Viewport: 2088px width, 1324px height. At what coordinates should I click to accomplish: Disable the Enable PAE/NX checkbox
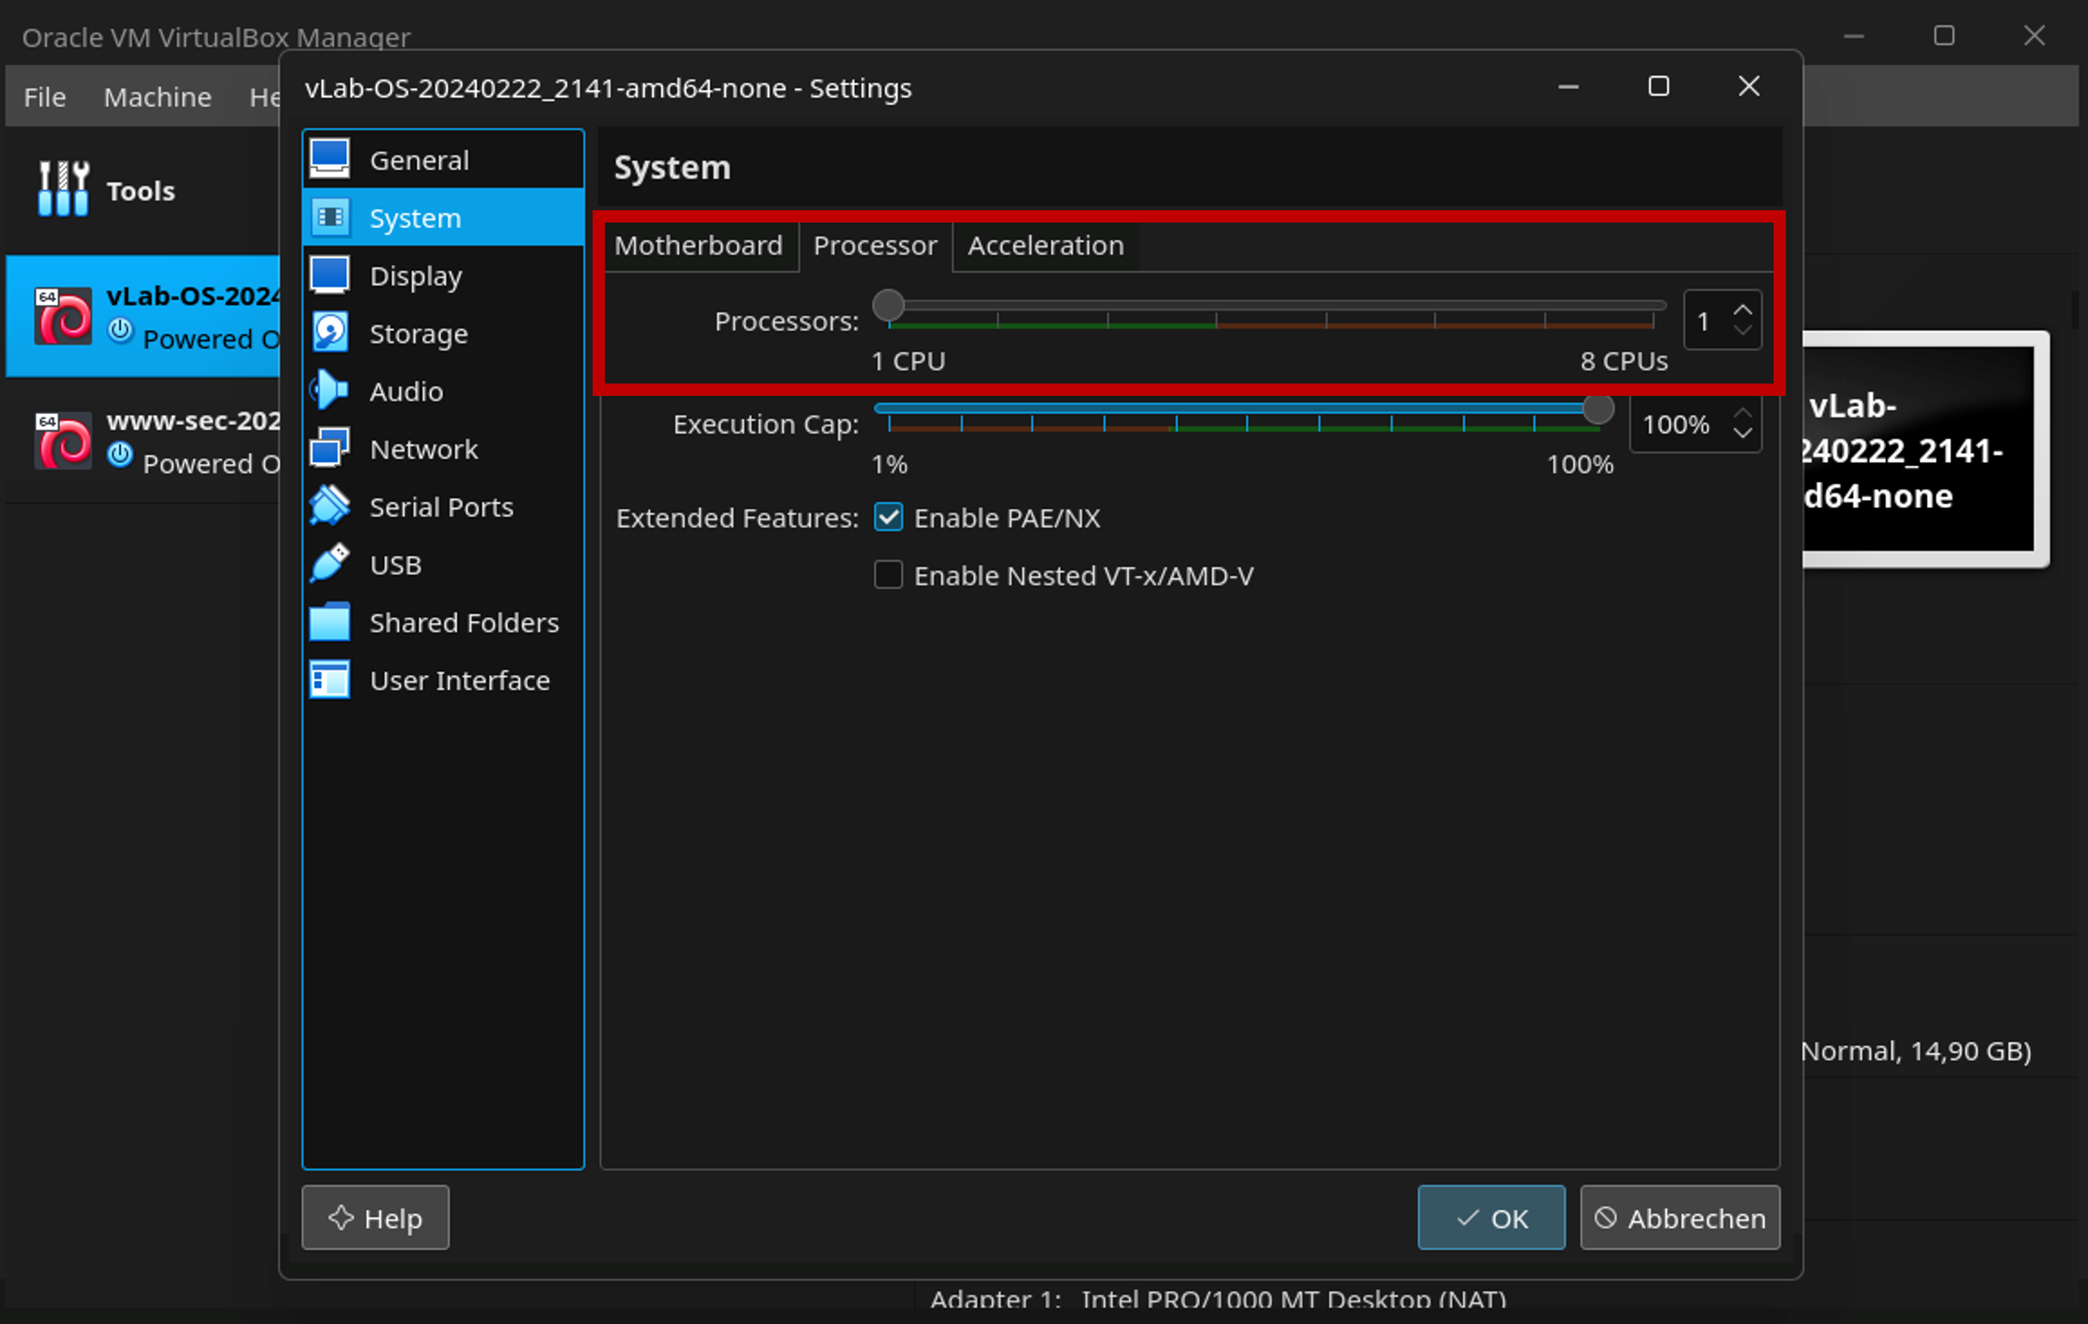click(x=888, y=518)
